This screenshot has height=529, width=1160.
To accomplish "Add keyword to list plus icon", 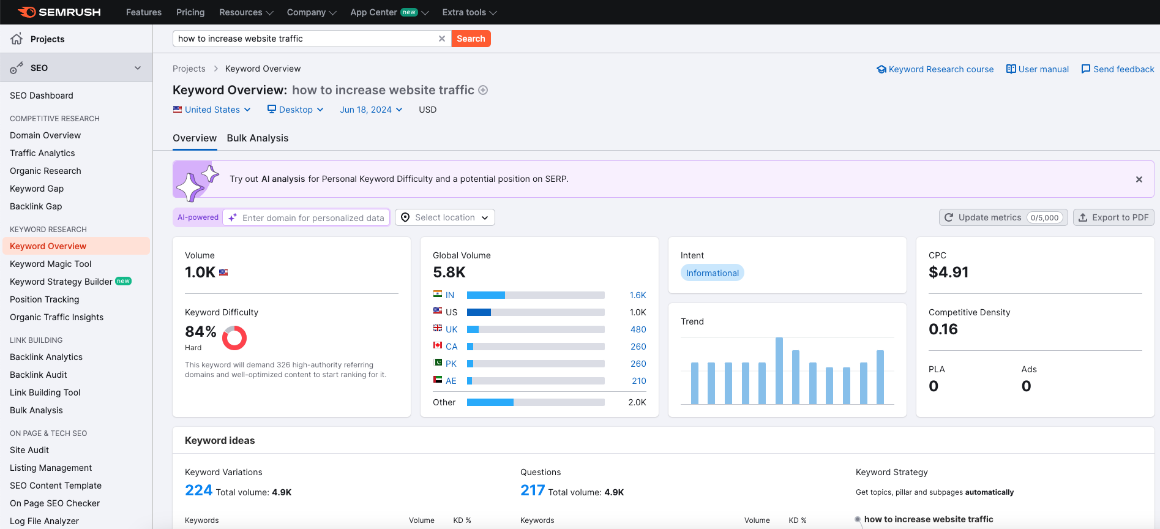I will click(x=483, y=90).
